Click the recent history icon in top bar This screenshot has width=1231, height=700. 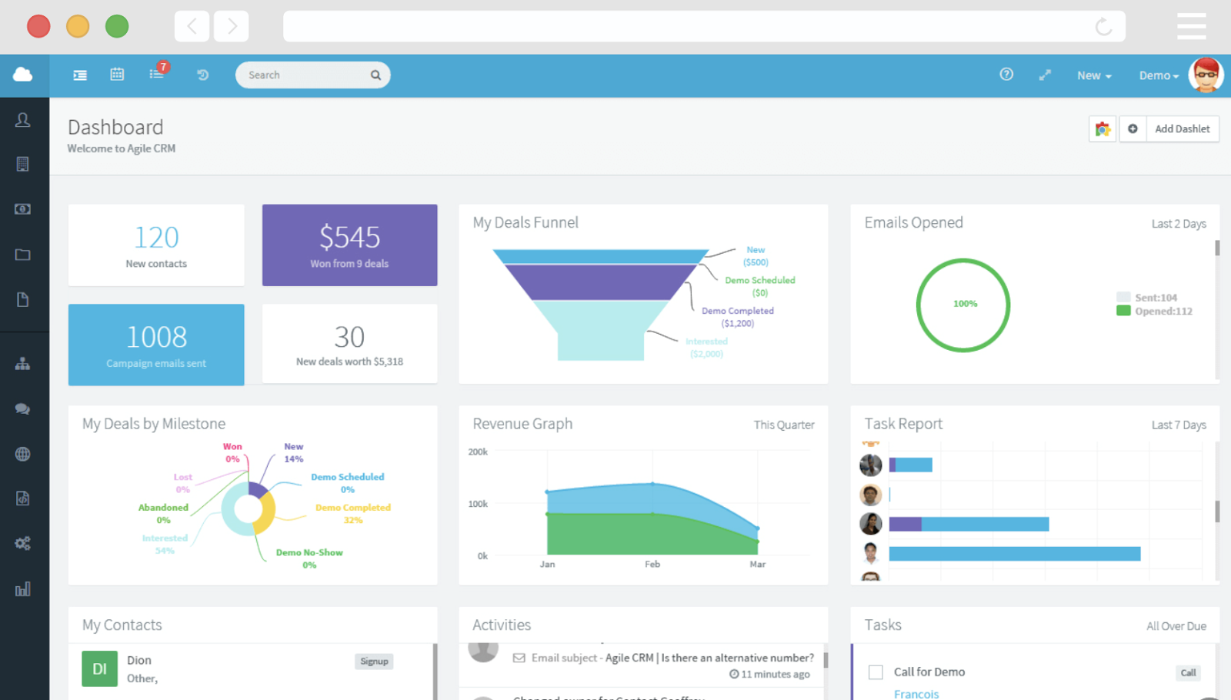(x=202, y=75)
